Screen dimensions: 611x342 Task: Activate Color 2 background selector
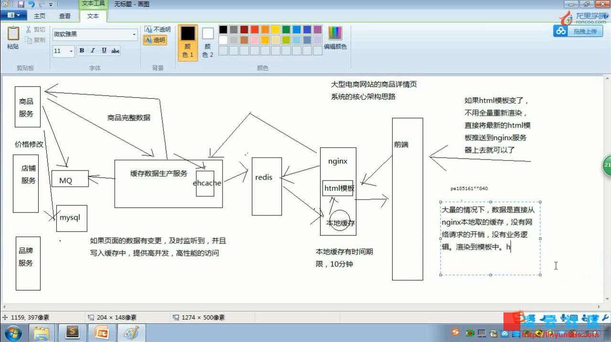tap(208, 43)
